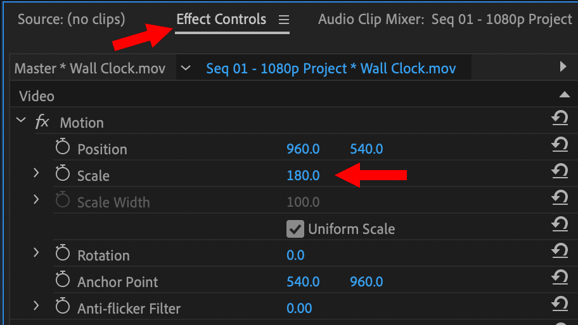Switch to the Source tab
Image resolution: width=578 pixels, height=325 pixels.
coord(72,19)
